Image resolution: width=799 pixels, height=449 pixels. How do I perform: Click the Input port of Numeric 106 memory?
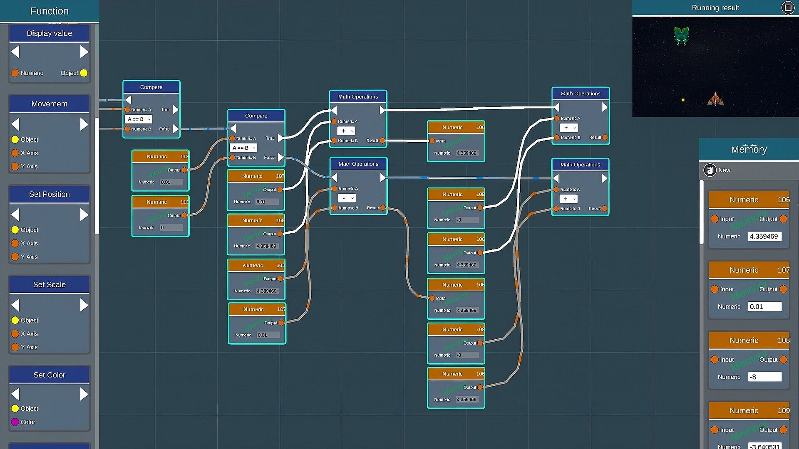[x=715, y=219]
